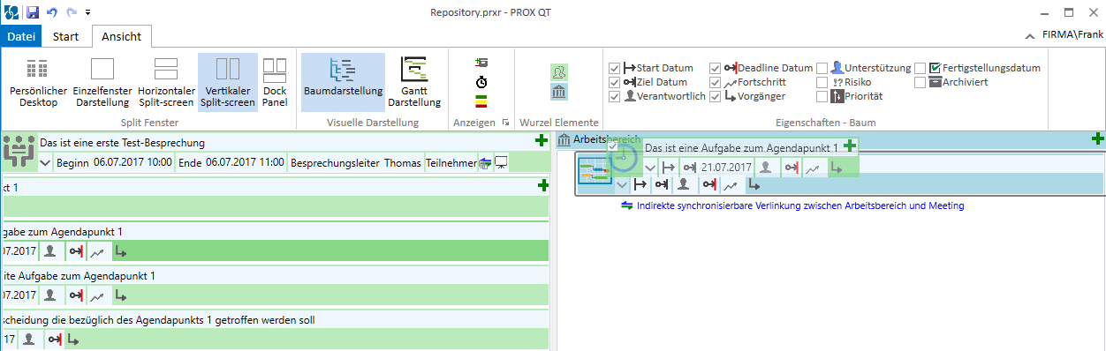The image size is (1106, 351).
Task: Switch to the Start ribbon tab
Action: [x=66, y=36]
